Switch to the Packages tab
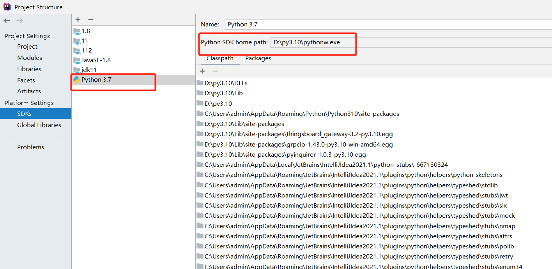The width and height of the screenshot is (552, 269). click(258, 58)
